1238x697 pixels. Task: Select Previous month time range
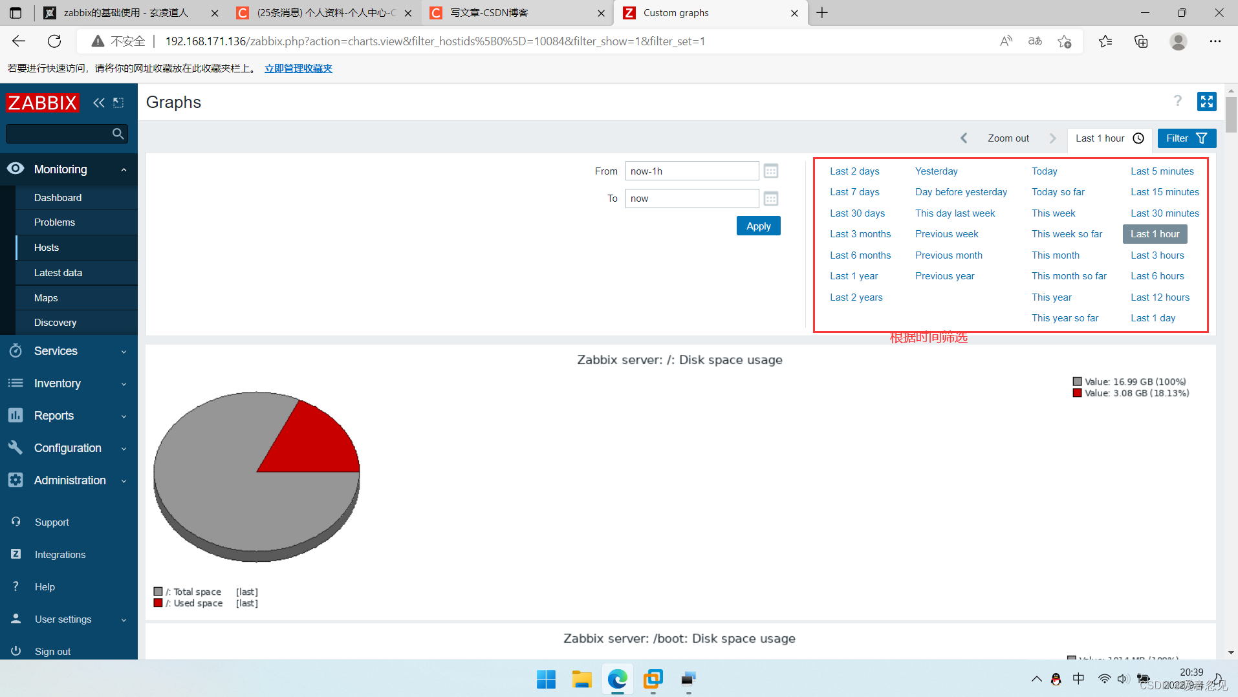948,255
